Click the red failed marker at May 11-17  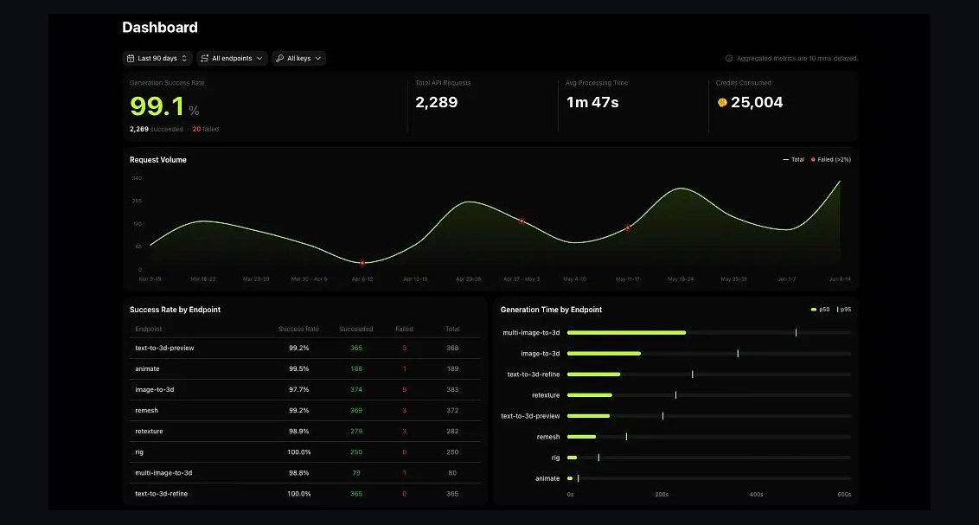pos(628,227)
